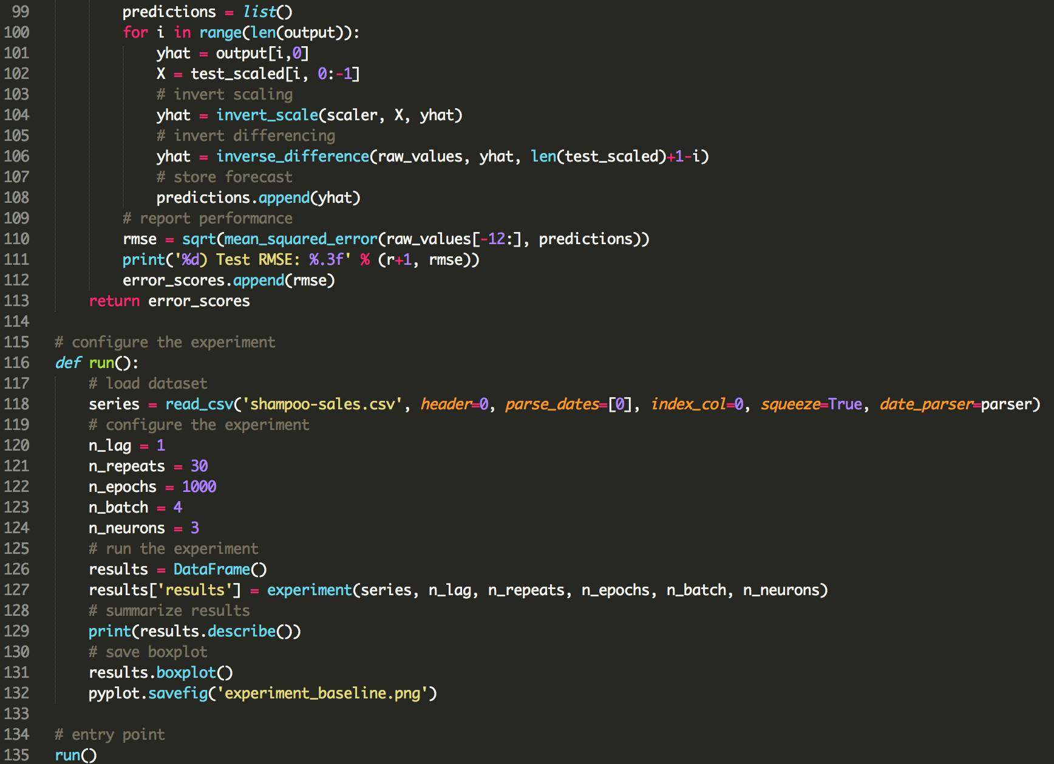Click the n_epochs value 1000
This screenshot has height=764, width=1054.
(x=199, y=486)
